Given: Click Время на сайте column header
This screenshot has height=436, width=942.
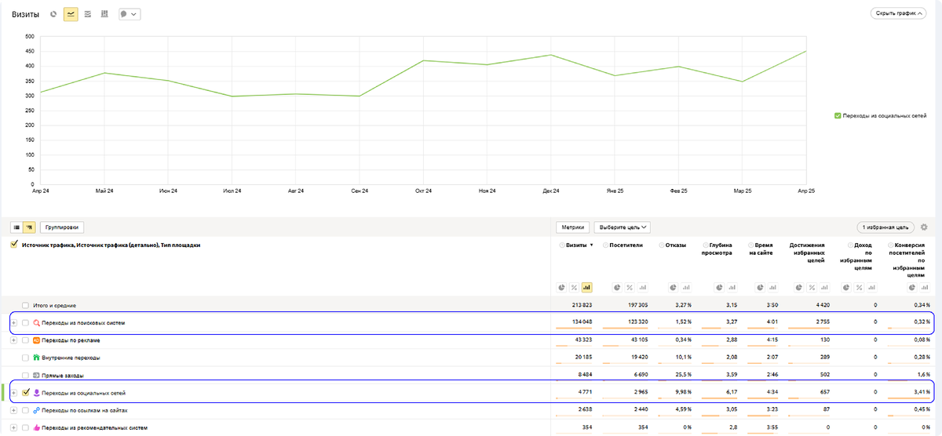Looking at the screenshot, I should 761,249.
